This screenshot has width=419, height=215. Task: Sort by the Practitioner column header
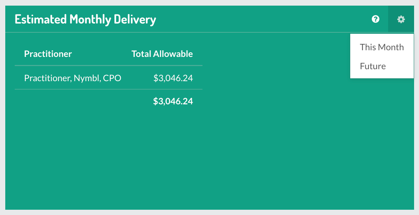48,54
